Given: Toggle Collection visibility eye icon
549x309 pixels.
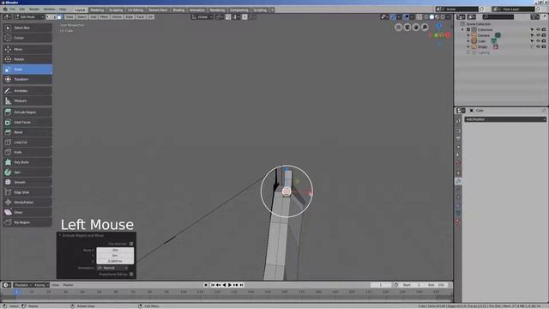Looking at the screenshot, I should [538, 30].
